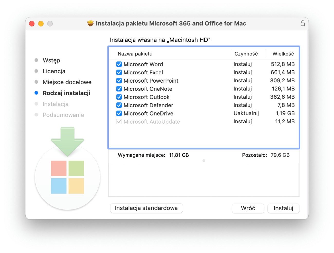Click the Wielkość column header
Viewport: 334px width, 253px height.
coord(283,54)
